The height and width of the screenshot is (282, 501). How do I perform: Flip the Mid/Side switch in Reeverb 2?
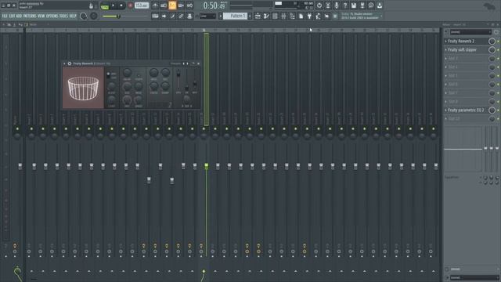(x=108, y=75)
